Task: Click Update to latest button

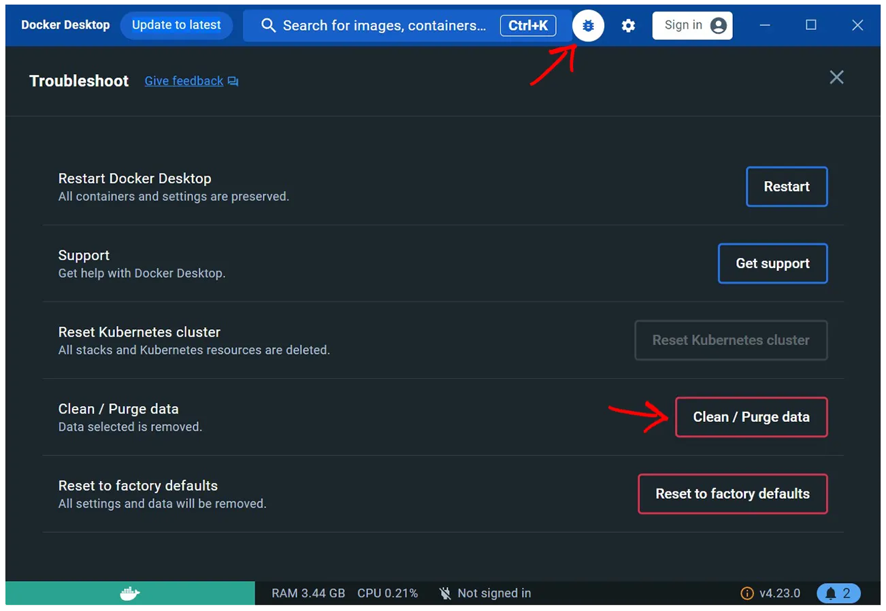Action: point(176,25)
